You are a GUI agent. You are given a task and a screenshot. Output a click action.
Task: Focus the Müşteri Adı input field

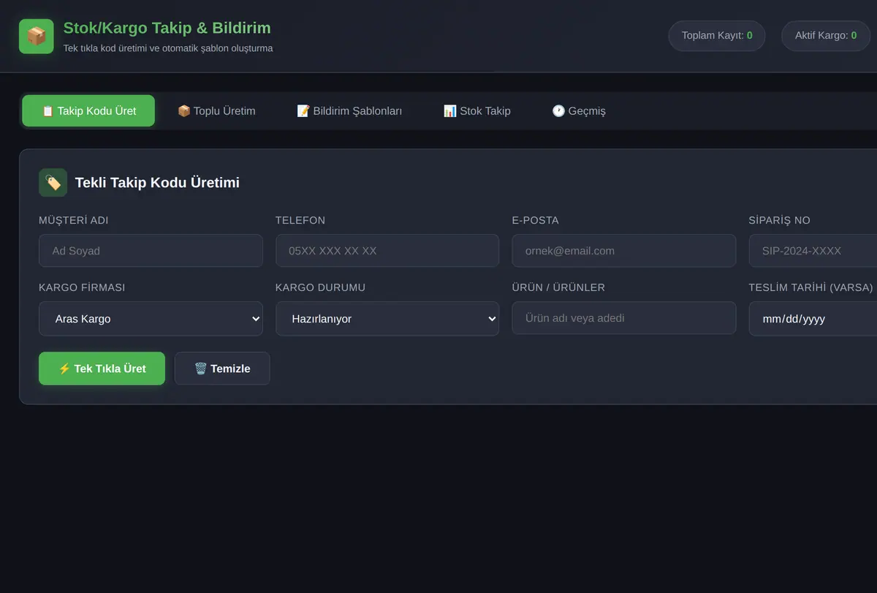coord(151,251)
